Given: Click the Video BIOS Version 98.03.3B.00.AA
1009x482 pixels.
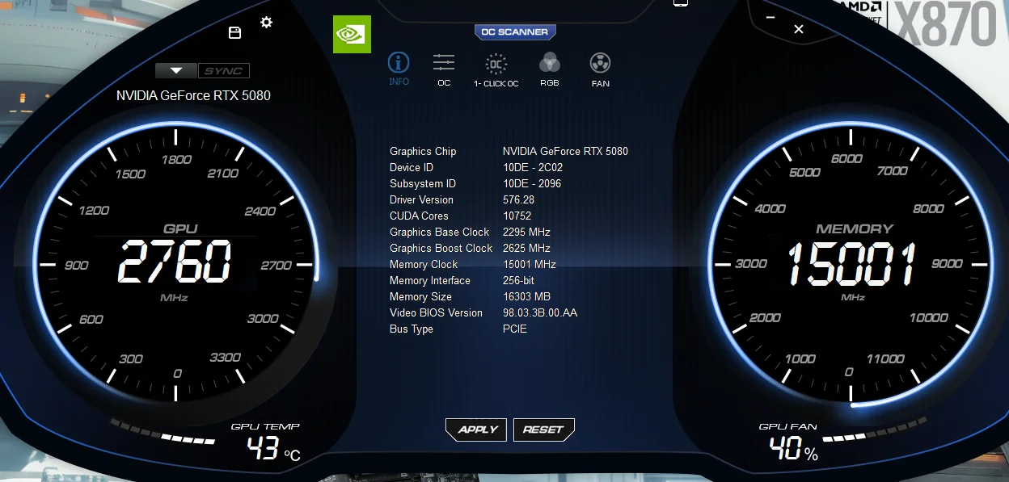Looking at the screenshot, I should coord(540,312).
